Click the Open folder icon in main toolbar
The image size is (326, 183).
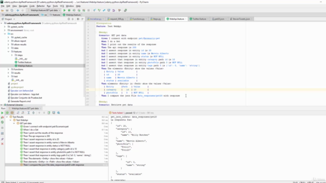coord(2,10)
